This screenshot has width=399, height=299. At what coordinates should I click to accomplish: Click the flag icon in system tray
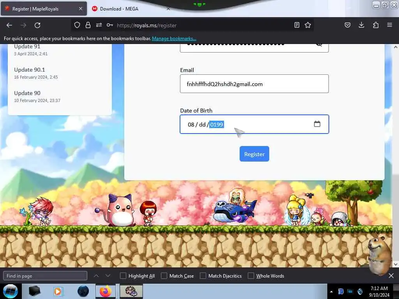point(341,291)
